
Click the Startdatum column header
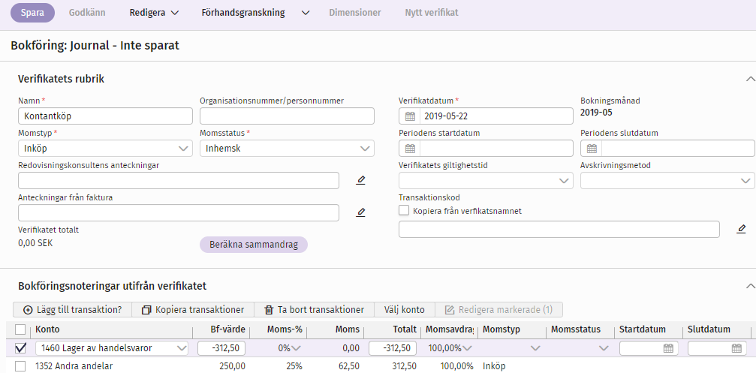point(643,329)
